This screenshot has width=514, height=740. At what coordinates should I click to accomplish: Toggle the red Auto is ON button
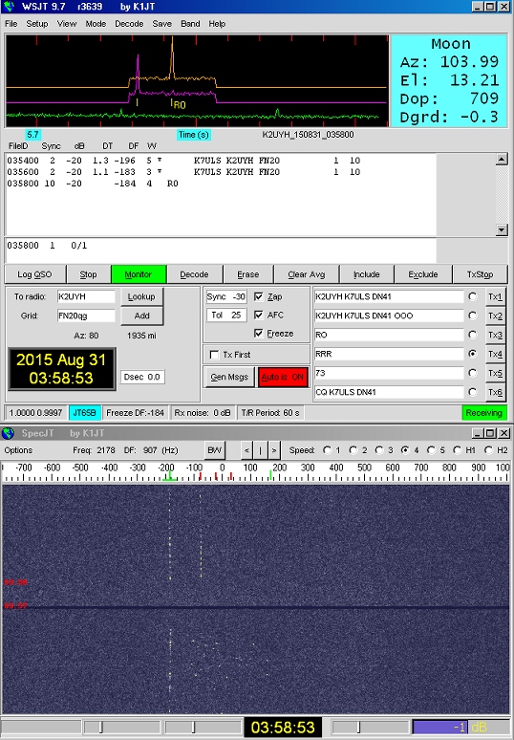(x=283, y=377)
